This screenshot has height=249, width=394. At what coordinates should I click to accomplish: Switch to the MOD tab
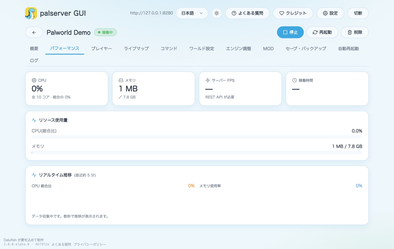tap(268, 48)
